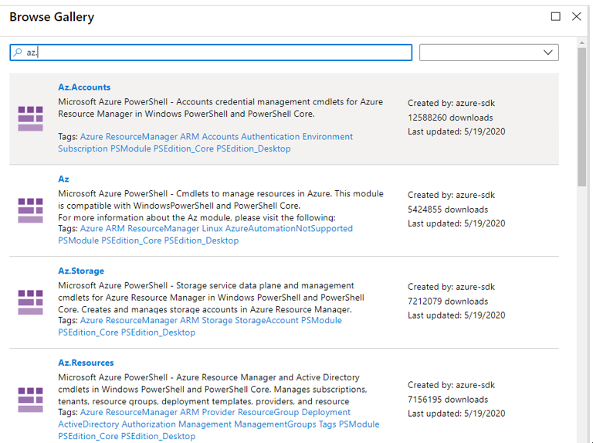593x443 pixels.
Task: Click the Az.Accounts description text
Action: point(221,108)
